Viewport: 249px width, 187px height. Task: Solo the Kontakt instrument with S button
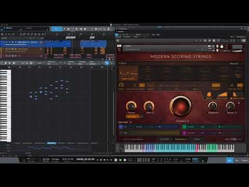point(217,46)
